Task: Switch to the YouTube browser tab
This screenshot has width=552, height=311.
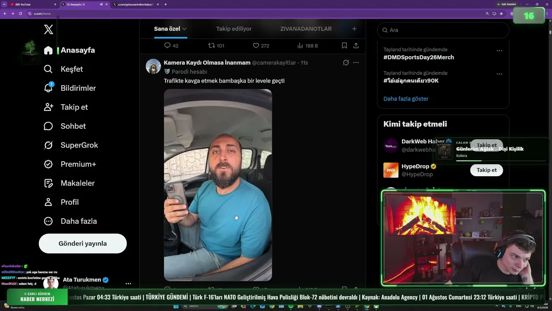Action: [x=34, y=4]
